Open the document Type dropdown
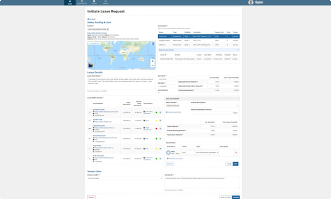This screenshot has height=199, width=331. pos(207,152)
